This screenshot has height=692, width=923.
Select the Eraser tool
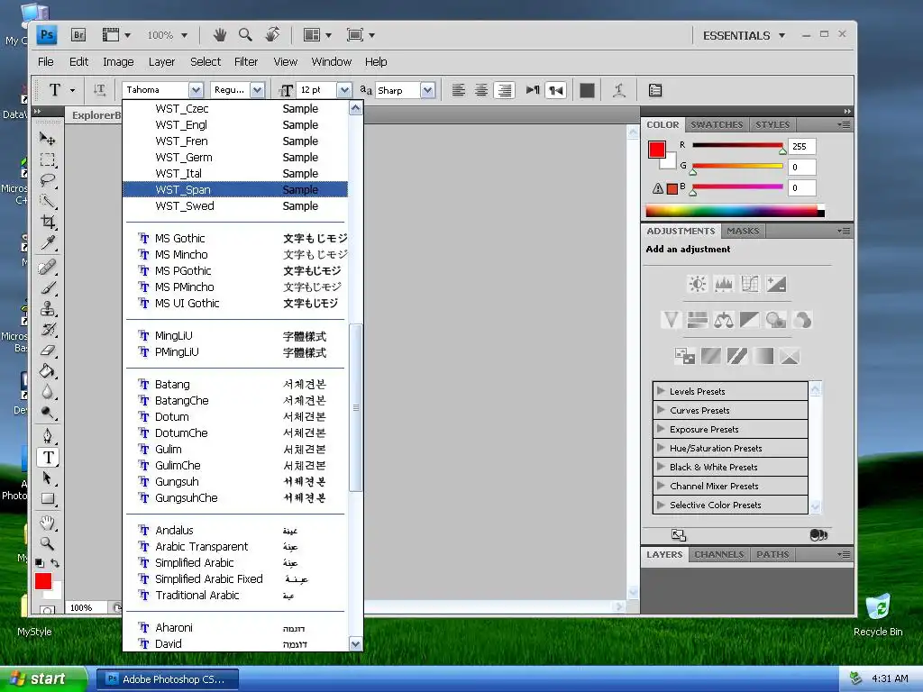point(48,351)
